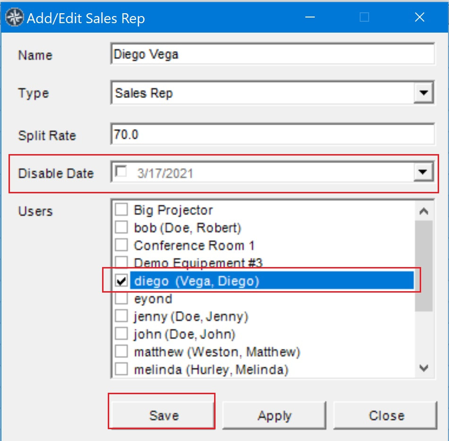Click the app compass icon in title bar
The width and height of the screenshot is (449, 441).
click(x=14, y=17)
